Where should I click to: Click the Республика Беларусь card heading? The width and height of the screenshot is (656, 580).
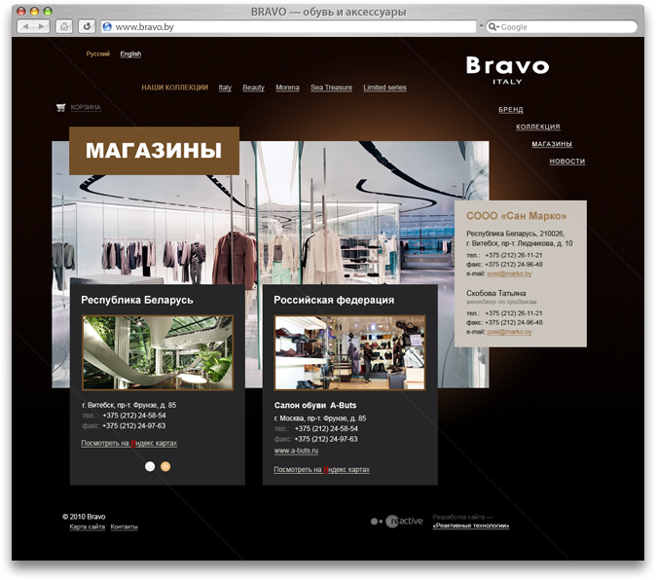pos(137,300)
